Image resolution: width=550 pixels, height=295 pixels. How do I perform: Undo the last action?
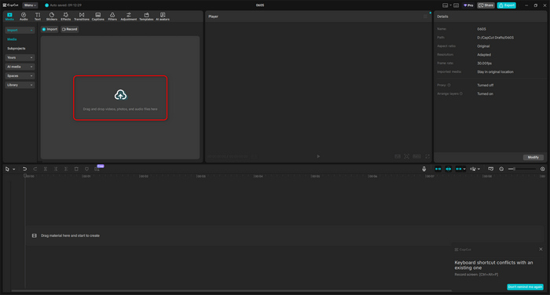pos(24,169)
